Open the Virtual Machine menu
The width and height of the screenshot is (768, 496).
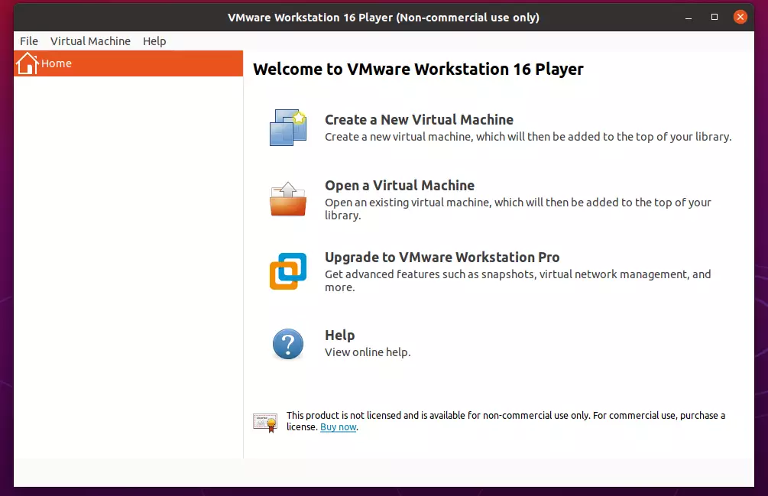pyautogui.click(x=91, y=41)
